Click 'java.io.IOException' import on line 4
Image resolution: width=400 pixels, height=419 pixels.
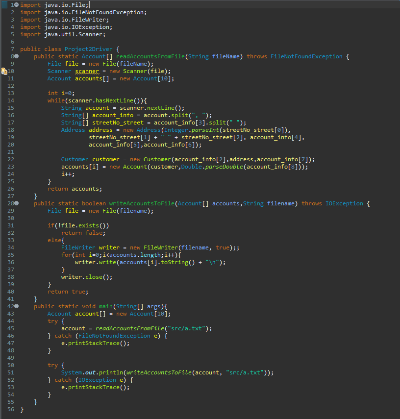(x=78, y=27)
